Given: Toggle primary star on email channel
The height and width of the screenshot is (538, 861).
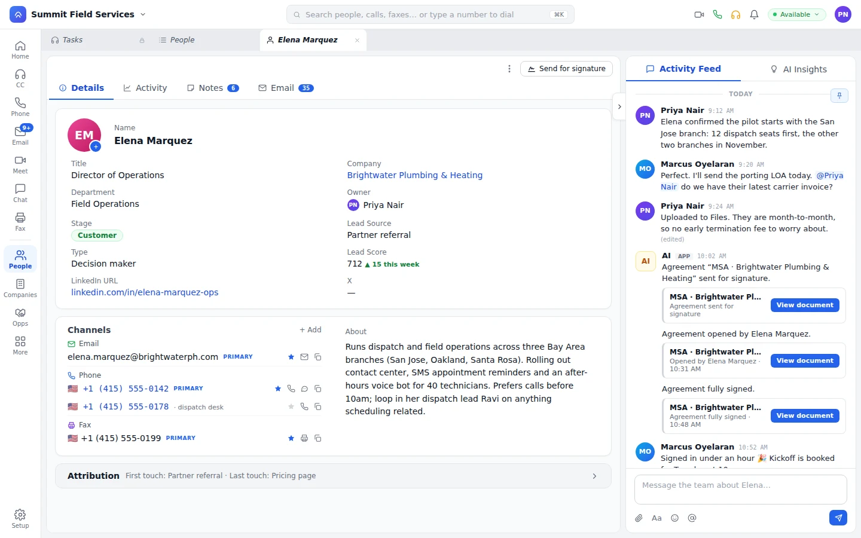Looking at the screenshot, I should (291, 357).
